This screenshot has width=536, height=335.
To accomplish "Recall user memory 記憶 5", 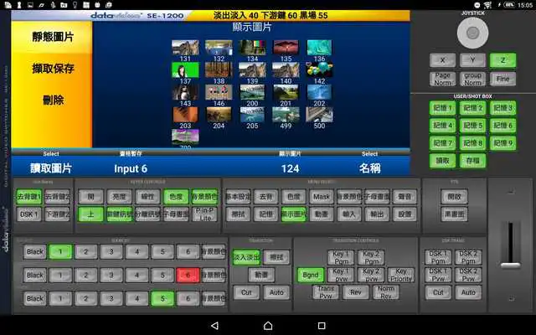I will [472, 126].
